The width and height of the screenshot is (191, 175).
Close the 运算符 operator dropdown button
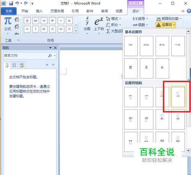pos(166,25)
